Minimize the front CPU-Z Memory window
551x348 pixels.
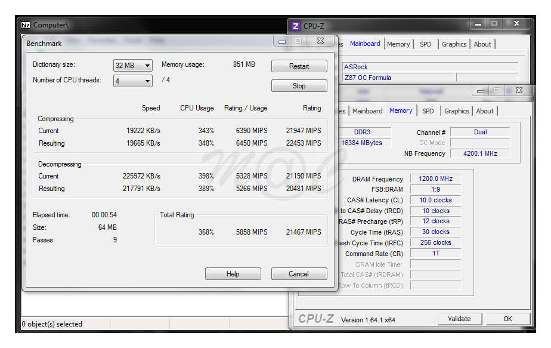pyautogui.click(x=481, y=90)
